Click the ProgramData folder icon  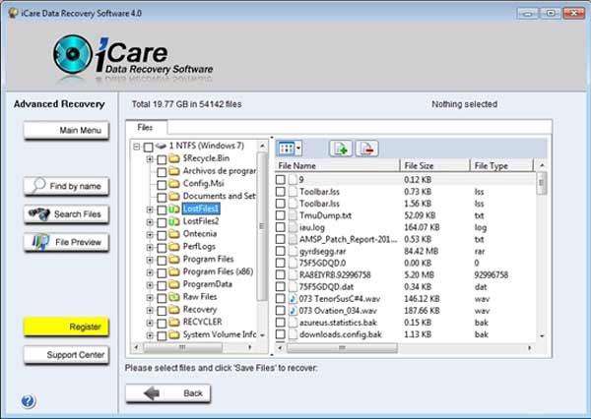pos(173,284)
